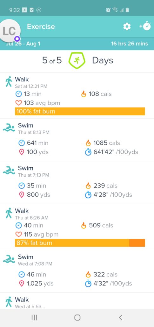Open the 641 min swim entry
Screen dimensions: 154x327
click(x=77, y=140)
